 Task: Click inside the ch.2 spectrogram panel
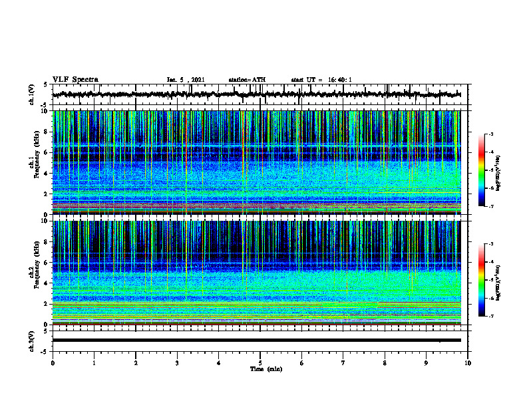coord(256,273)
